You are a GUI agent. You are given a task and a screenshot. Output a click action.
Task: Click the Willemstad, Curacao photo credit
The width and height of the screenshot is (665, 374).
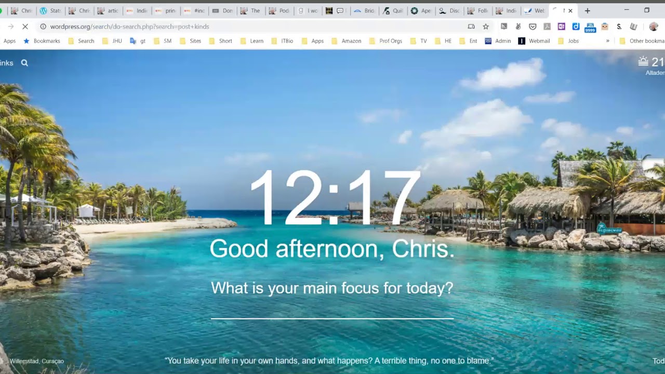pos(37,361)
